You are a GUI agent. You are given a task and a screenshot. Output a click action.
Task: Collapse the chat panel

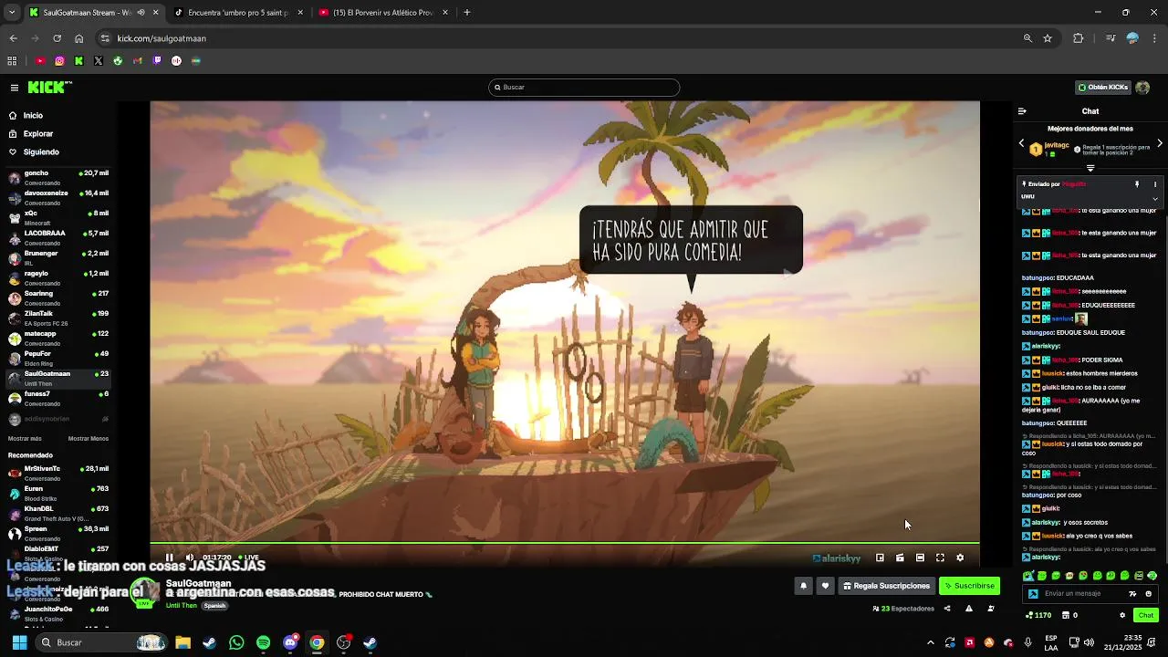pyautogui.click(x=1022, y=111)
